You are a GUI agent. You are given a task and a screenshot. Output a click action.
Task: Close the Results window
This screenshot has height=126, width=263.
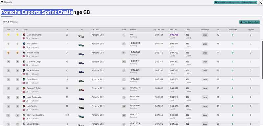[261, 3]
